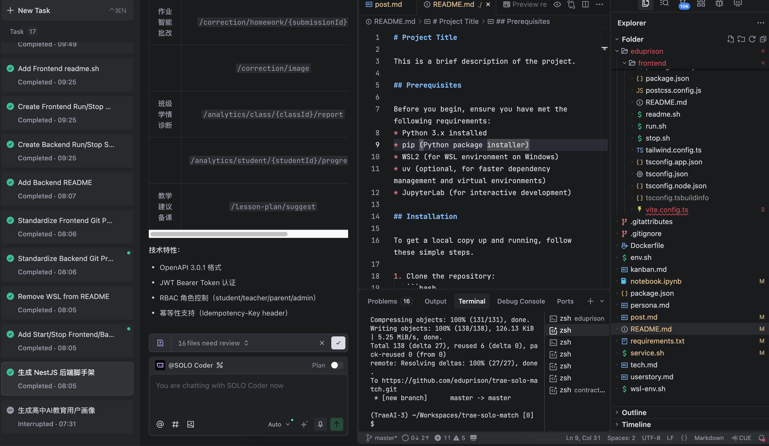Click the attach image icon in chat

coord(190,424)
